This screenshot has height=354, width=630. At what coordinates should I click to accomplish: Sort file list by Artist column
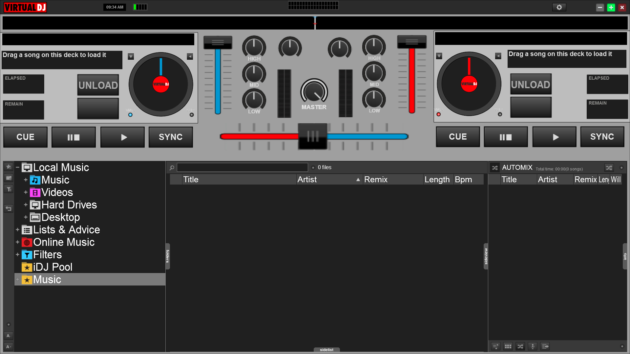tap(329, 180)
